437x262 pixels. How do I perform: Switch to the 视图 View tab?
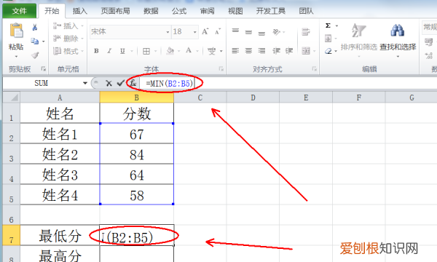pyautogui.click(x=235, y=11)
